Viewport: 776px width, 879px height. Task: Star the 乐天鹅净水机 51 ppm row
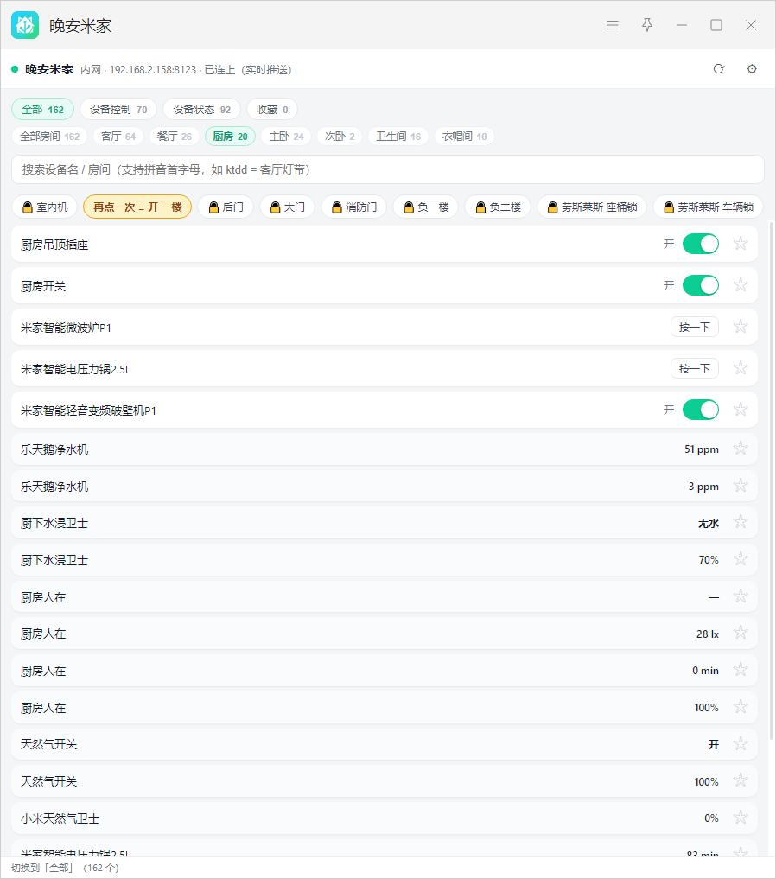(741, 449)
